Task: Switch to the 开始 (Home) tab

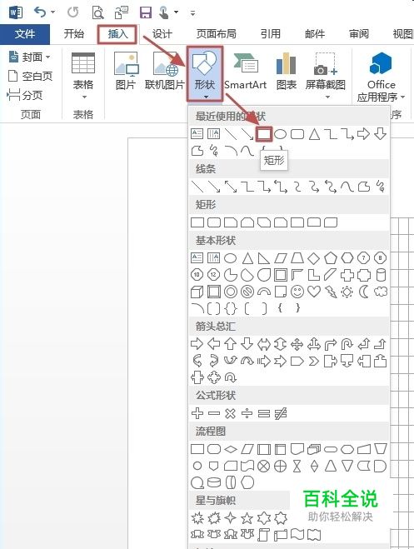Action: [x=74, y=33]
